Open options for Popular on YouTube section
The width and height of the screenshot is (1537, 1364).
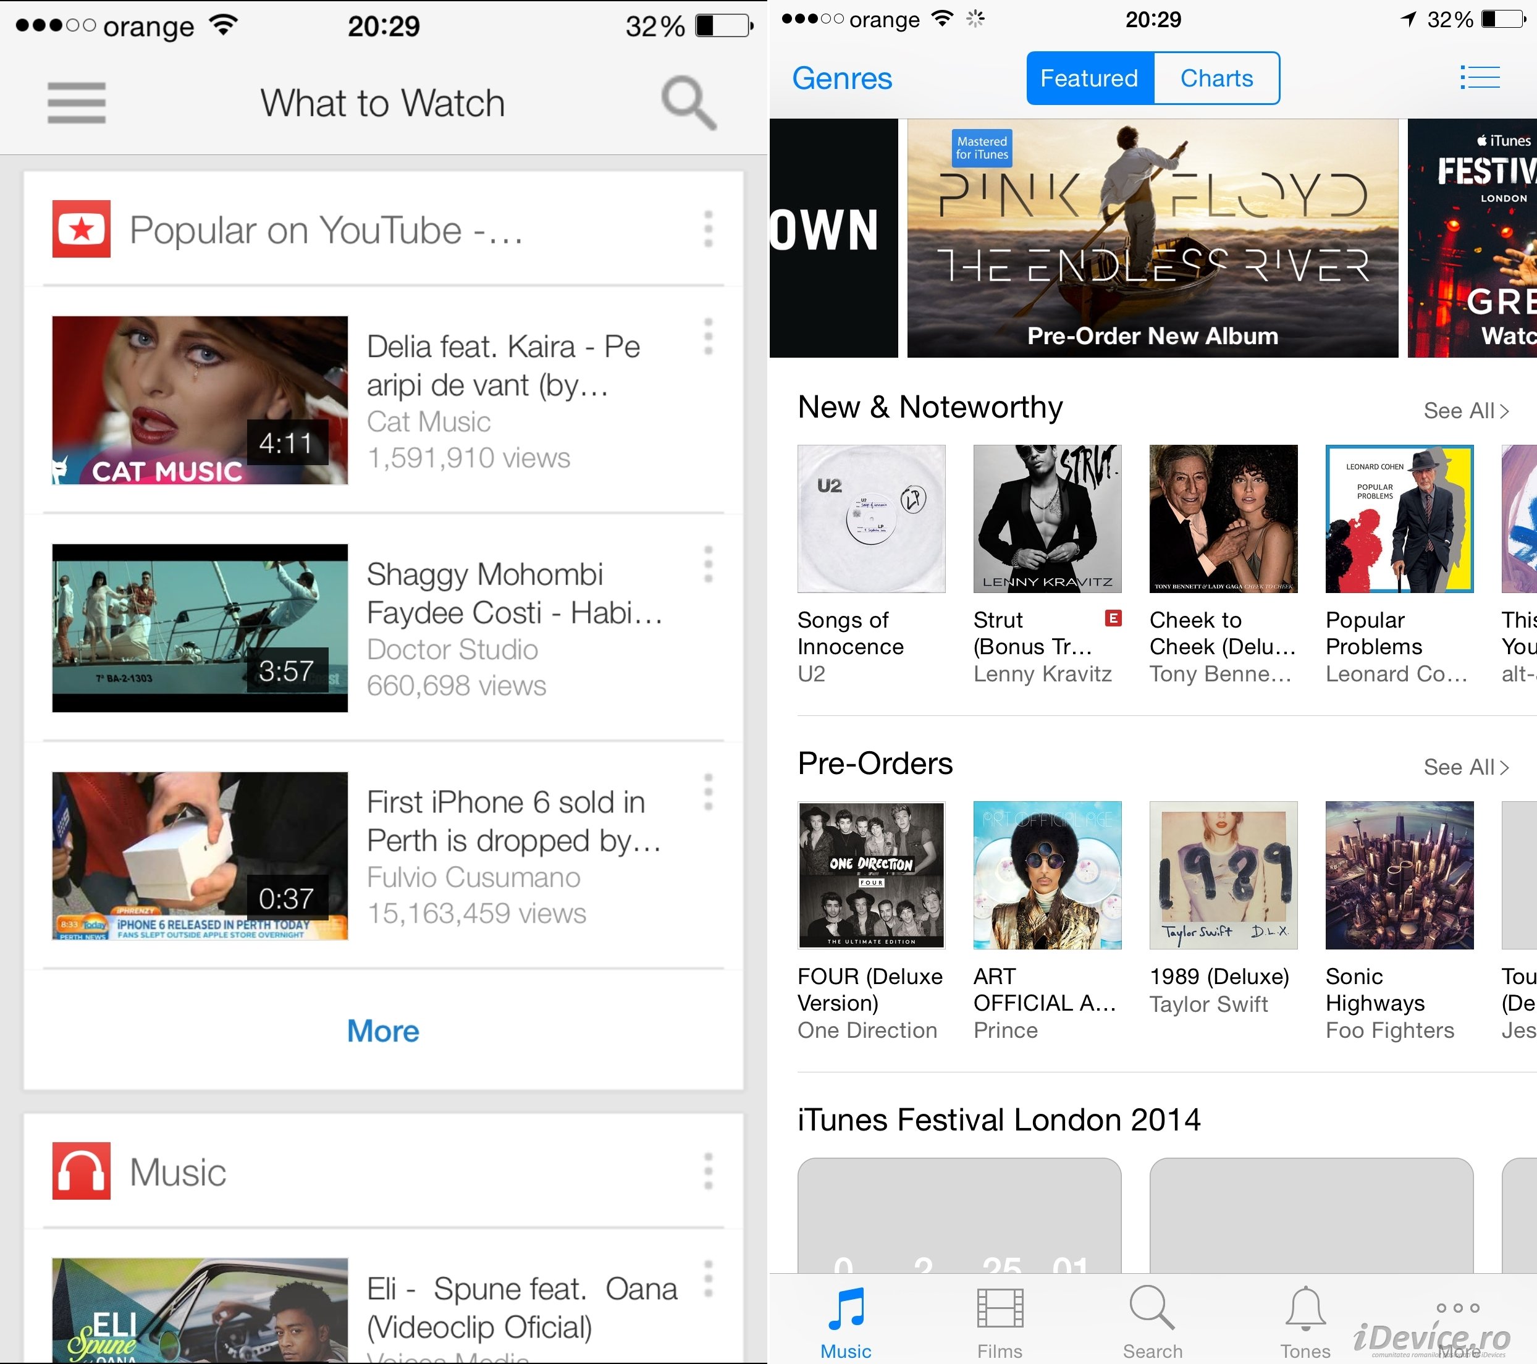(707, 229)
